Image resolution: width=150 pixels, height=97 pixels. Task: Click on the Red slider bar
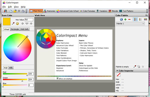tap(15, 74)
